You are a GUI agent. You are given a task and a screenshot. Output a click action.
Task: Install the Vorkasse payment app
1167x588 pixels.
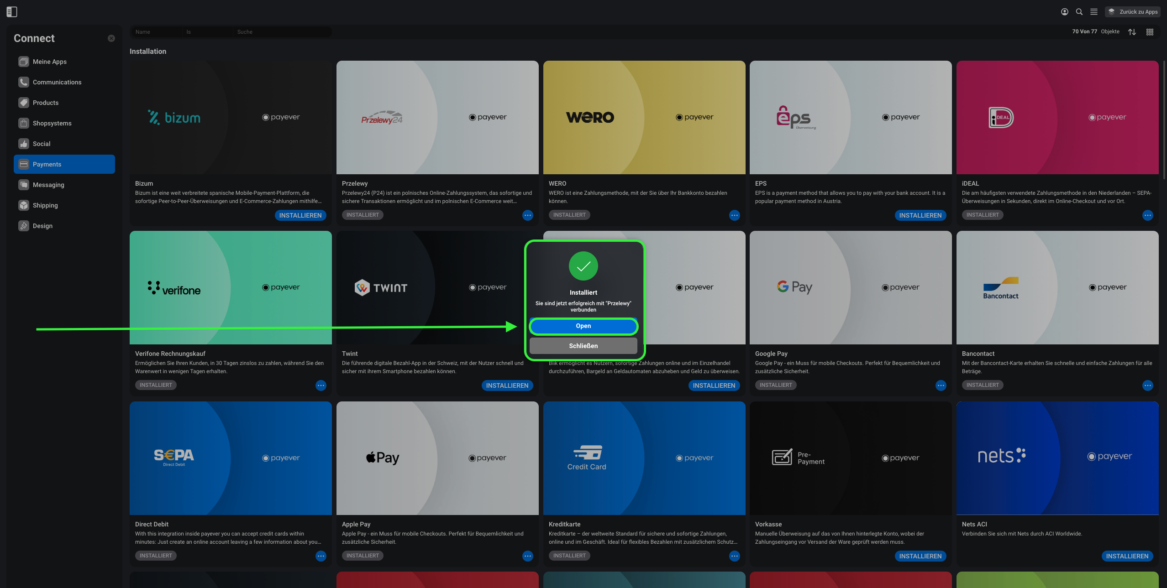920,556
